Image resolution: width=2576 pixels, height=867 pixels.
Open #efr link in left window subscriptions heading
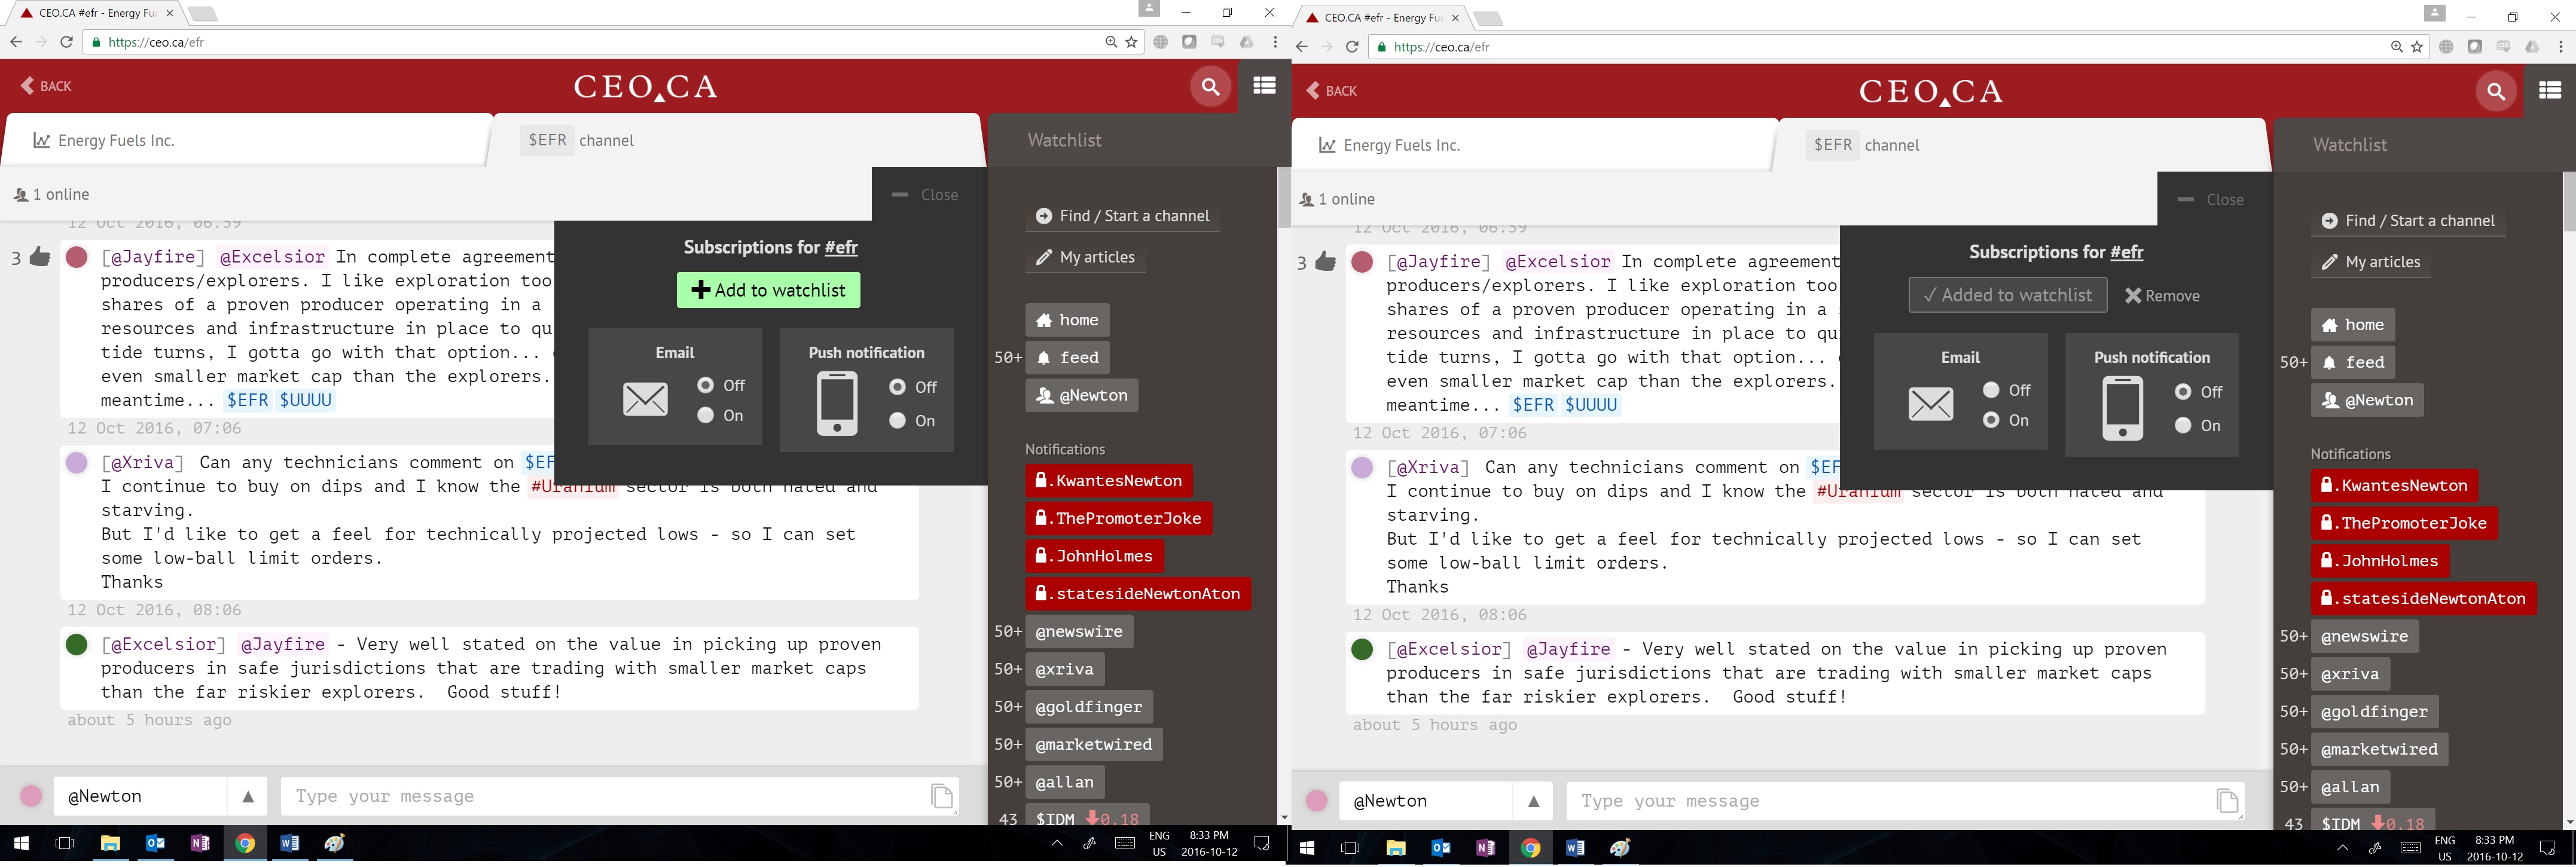point(841,247)
